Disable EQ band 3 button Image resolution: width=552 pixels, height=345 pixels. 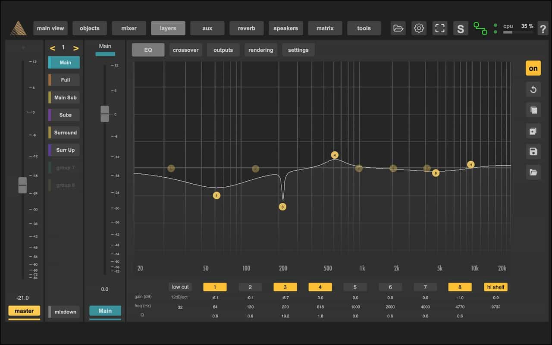coord(285,287)
